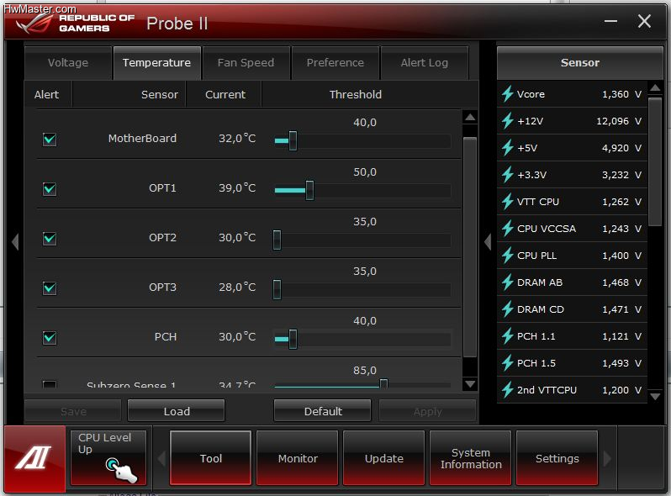Click Sensor panel scroll down arrow
The image size is (671, 496).
click(x=655, y=396)
